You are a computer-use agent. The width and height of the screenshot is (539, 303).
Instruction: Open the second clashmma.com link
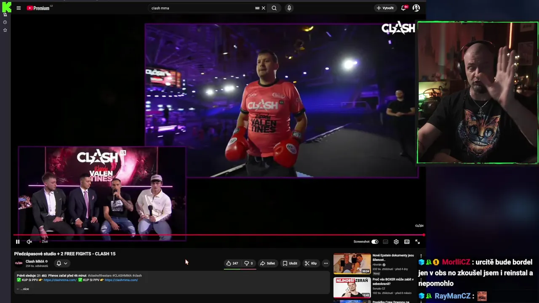click(x=121, y=280)
